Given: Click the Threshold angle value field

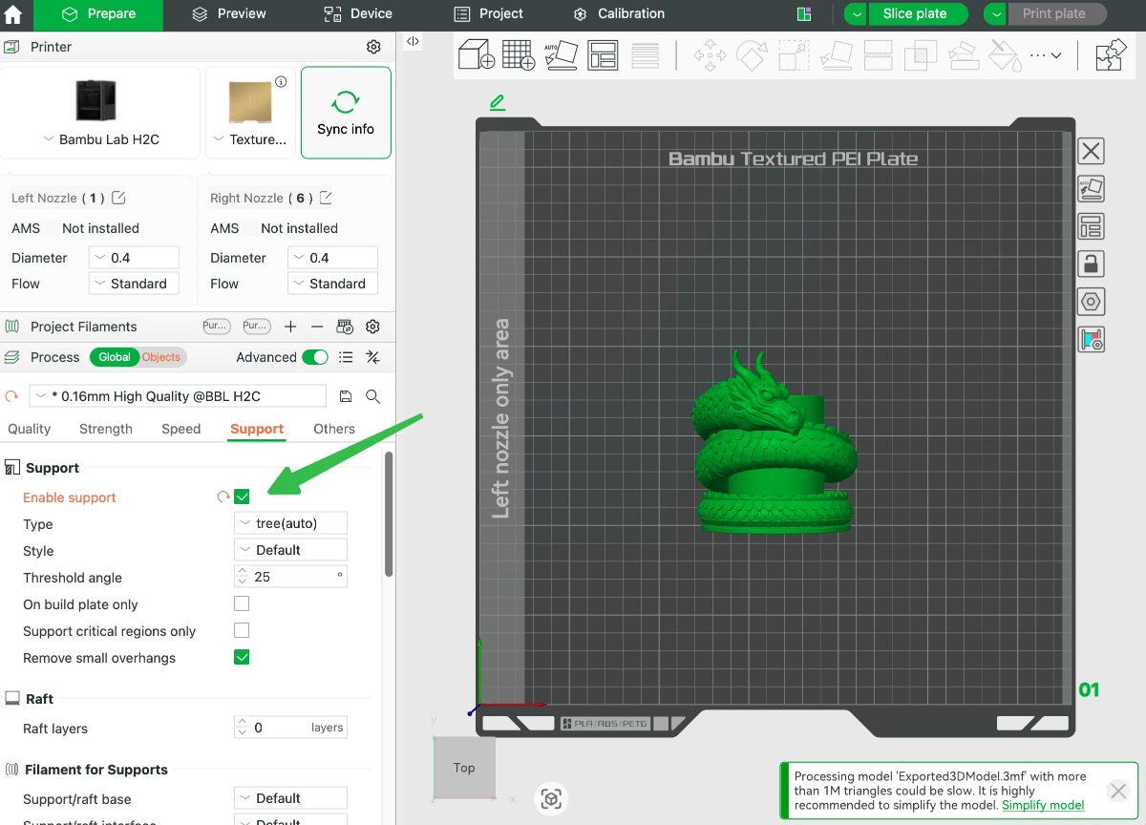Looking at the screenshot, I should [x=290, y=577].
